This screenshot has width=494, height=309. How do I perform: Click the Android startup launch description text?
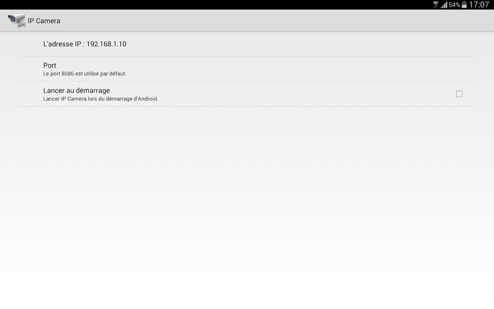pyautogui.click(x=101, y=99)
